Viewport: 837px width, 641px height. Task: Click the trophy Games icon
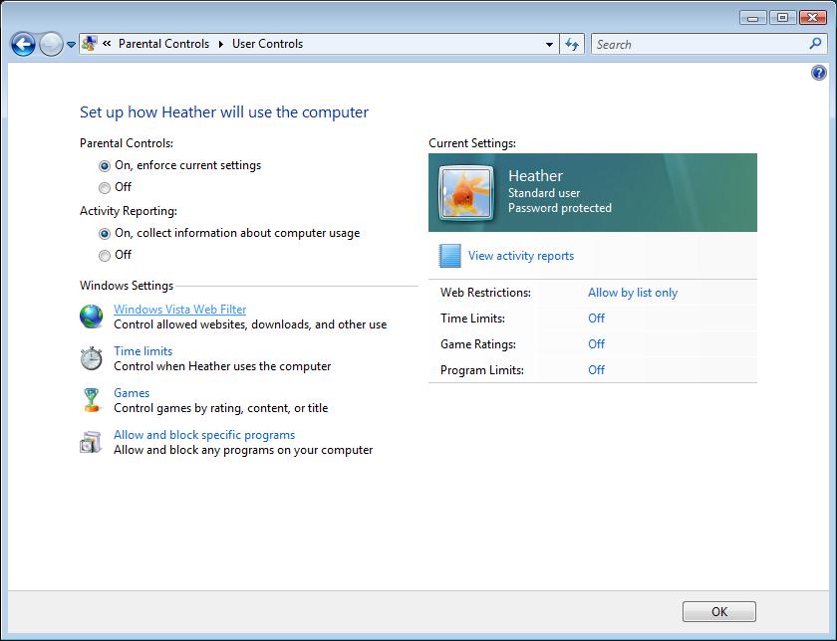[x=92, y=400]
